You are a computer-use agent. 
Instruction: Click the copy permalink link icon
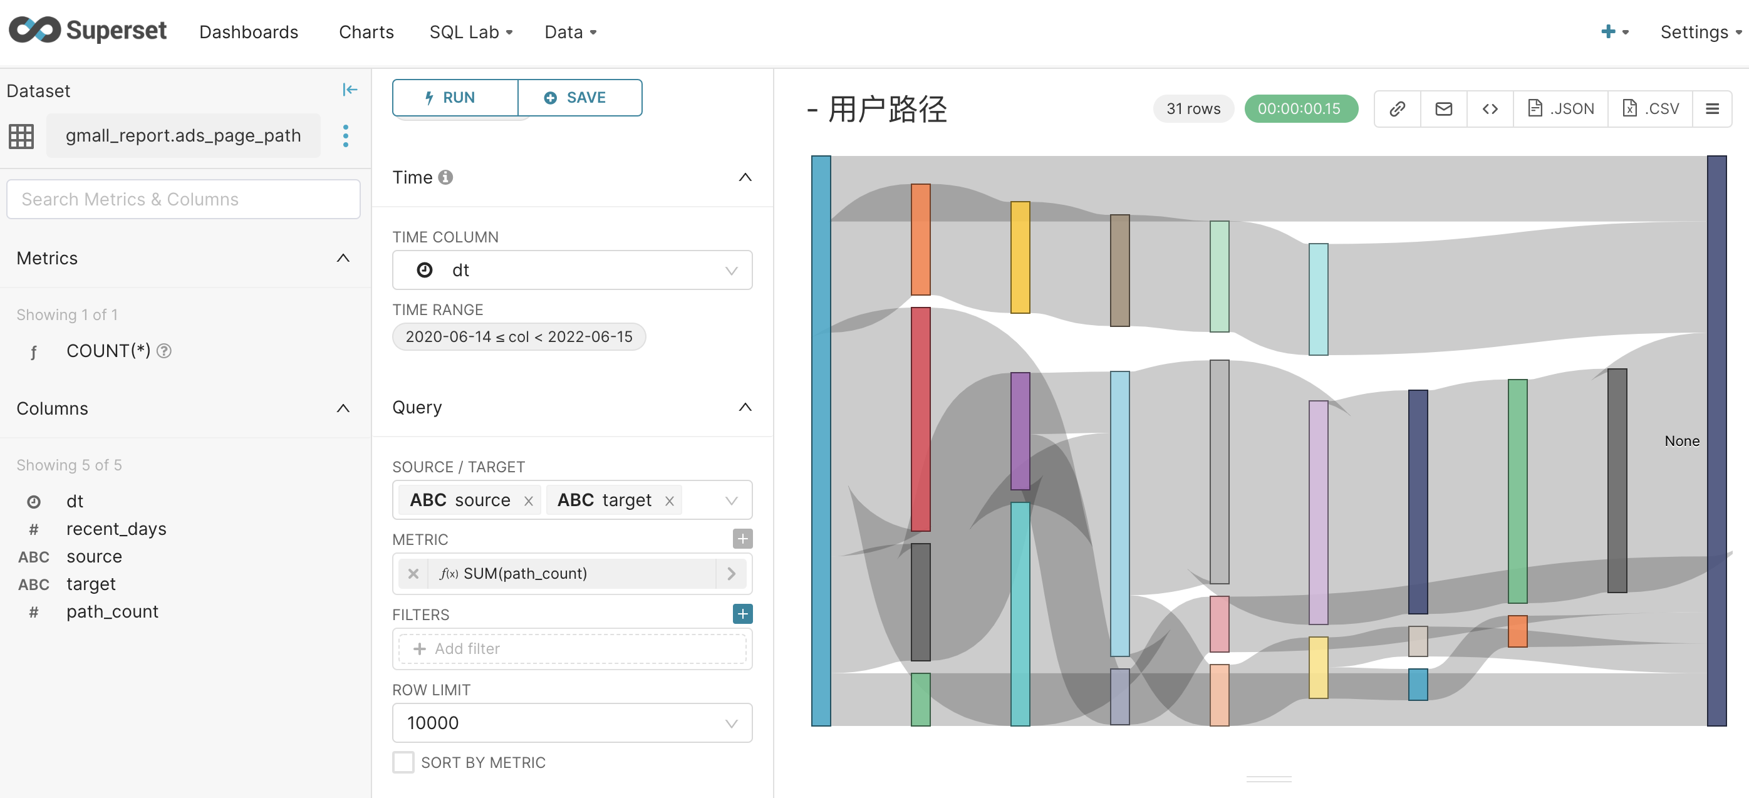coord(1396,108)
